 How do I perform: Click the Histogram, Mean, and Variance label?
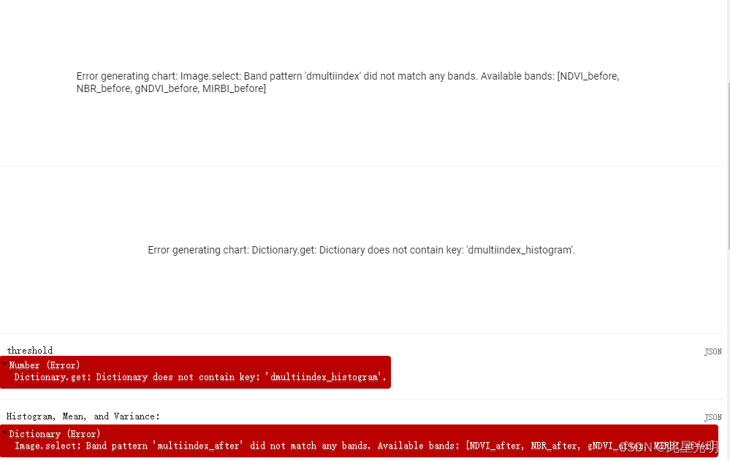83,416
